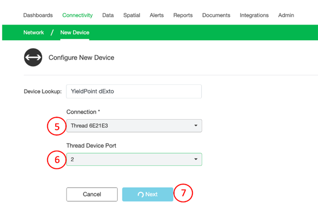Viewport: 318px width, 212px height.
Task: Expand the Thread Device Port dropdown arrow
Action: click(x=196, y=159)
